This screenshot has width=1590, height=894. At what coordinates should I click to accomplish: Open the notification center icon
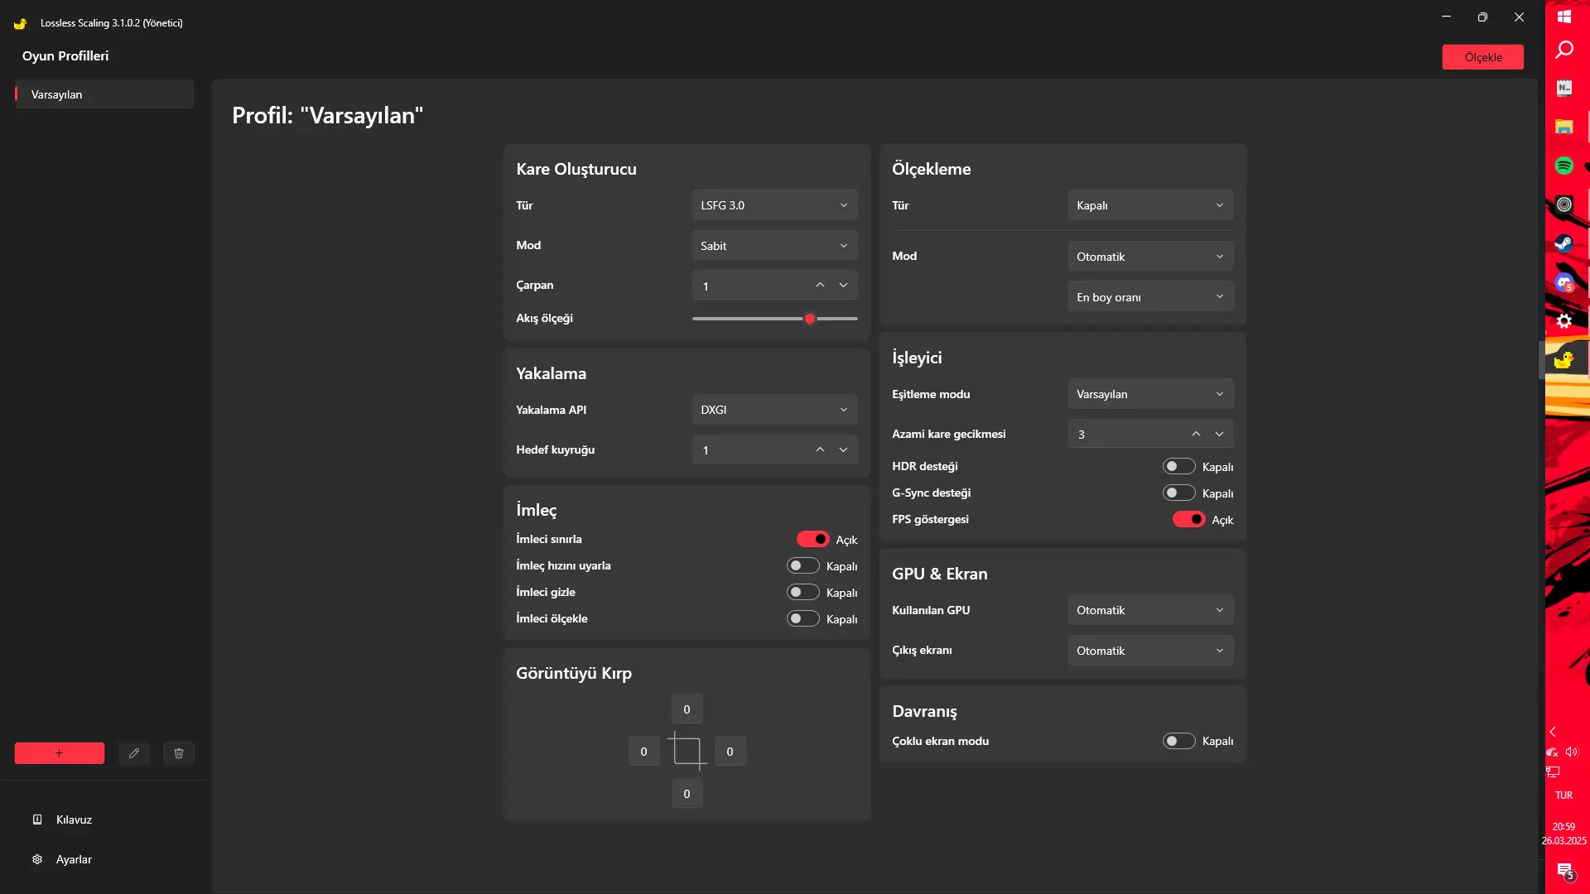point(1564,871)
